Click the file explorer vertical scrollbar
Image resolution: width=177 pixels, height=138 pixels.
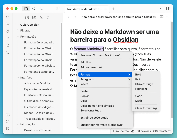61,51
